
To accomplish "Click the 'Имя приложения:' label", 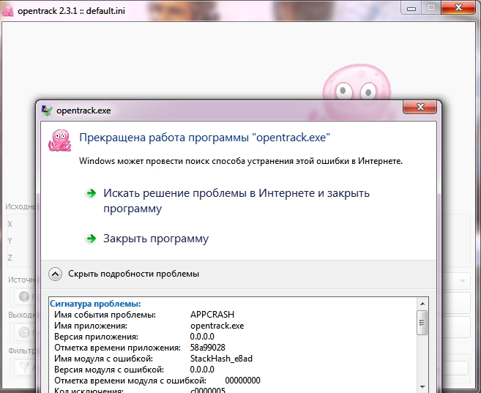I will click(91, 326).
